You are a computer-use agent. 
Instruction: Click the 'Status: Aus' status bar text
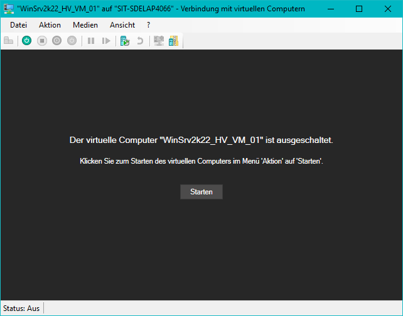[21, 308]
